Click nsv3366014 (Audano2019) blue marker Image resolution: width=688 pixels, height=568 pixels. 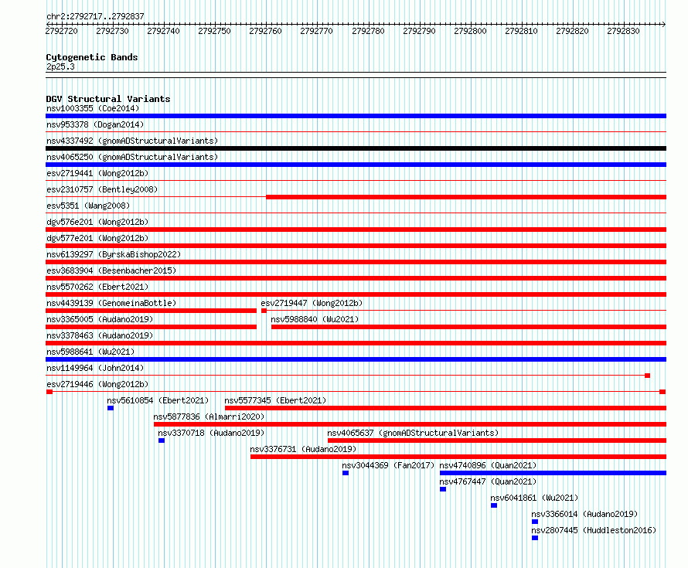534,522
